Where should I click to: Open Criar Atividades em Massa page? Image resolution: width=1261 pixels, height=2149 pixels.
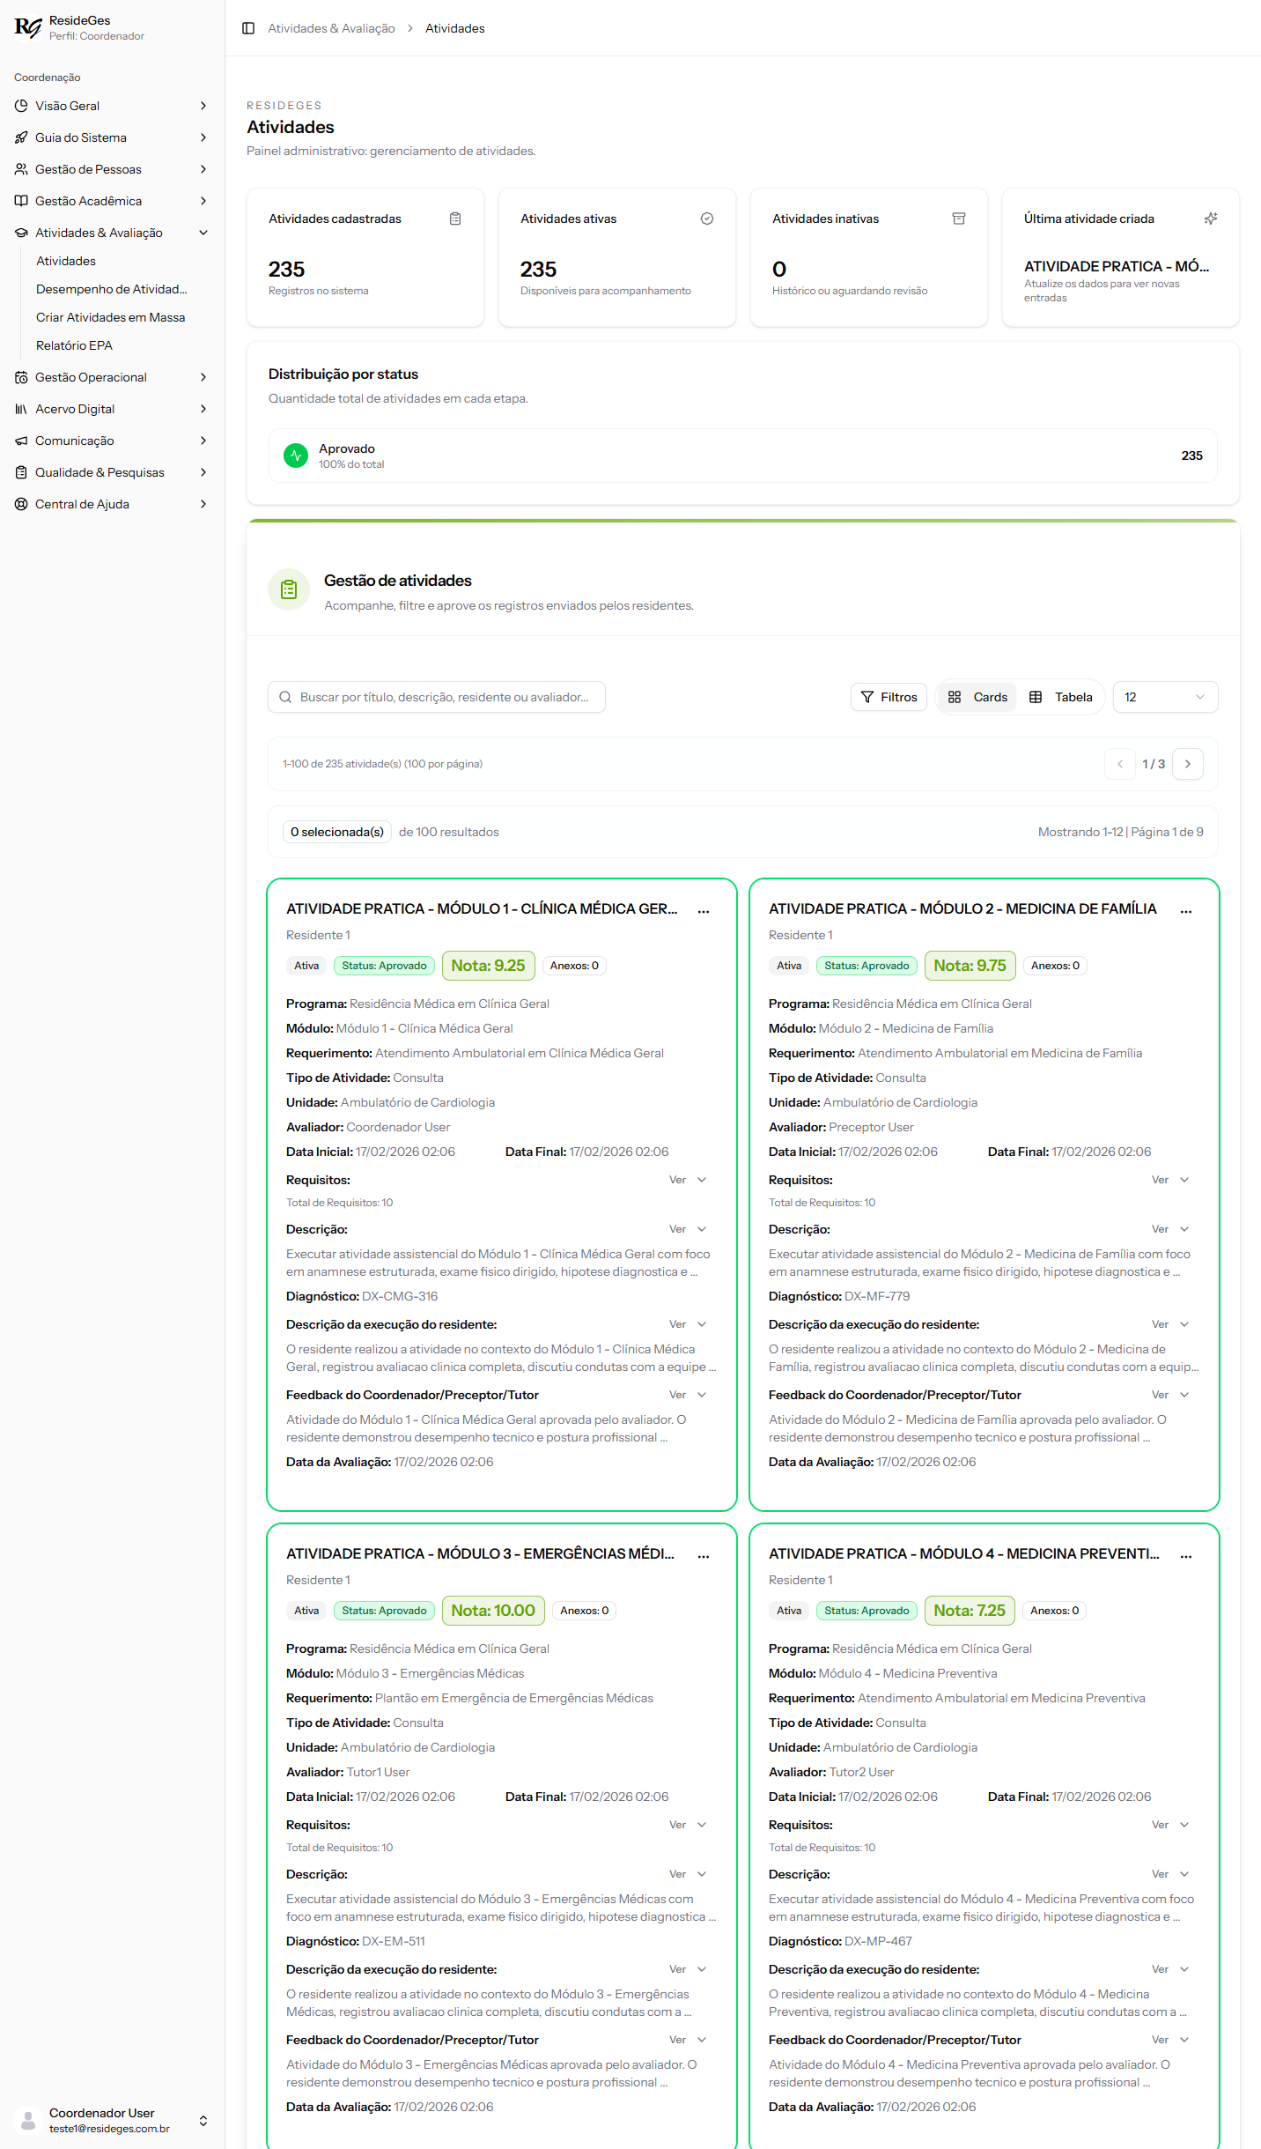(x=110, y=317)
